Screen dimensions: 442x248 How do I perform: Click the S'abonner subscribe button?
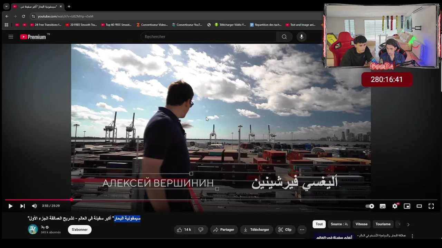coord(80,230)
